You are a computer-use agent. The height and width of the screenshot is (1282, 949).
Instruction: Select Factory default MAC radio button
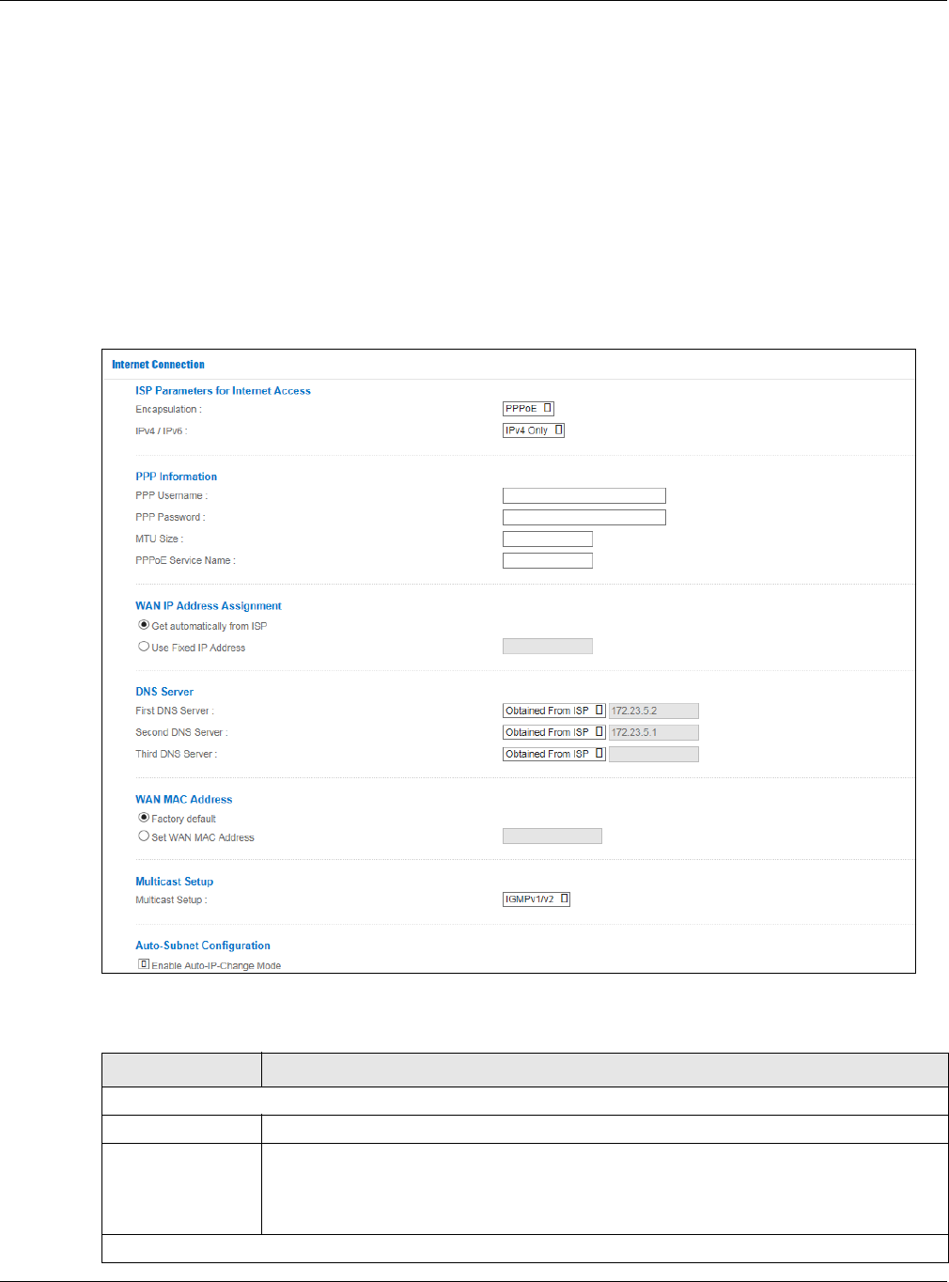pos(144,818)
